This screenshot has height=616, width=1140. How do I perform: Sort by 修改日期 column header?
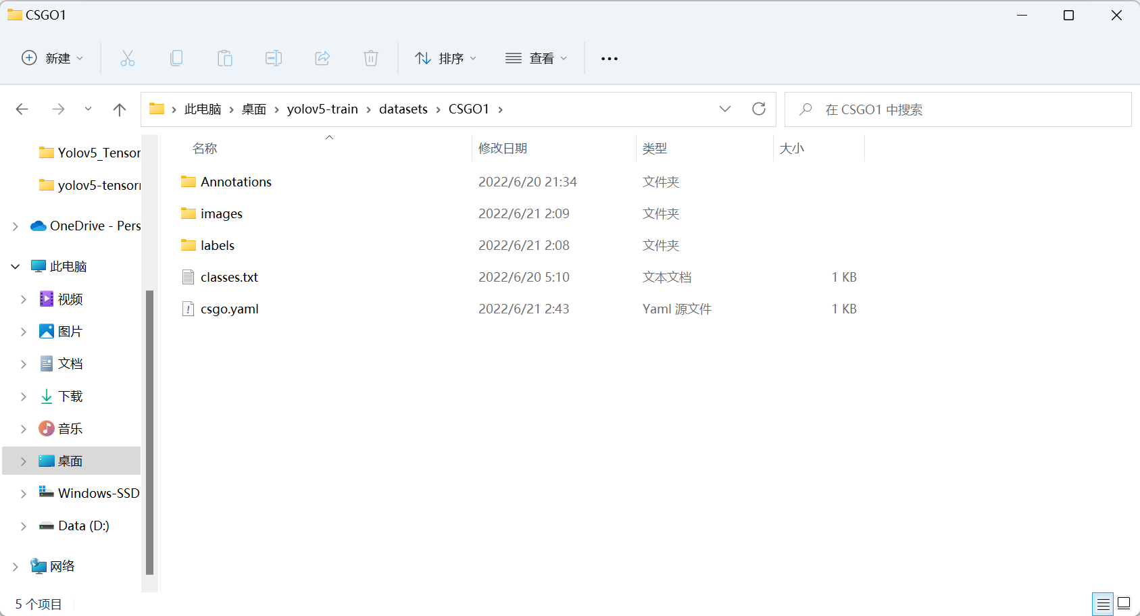(503, 149)
